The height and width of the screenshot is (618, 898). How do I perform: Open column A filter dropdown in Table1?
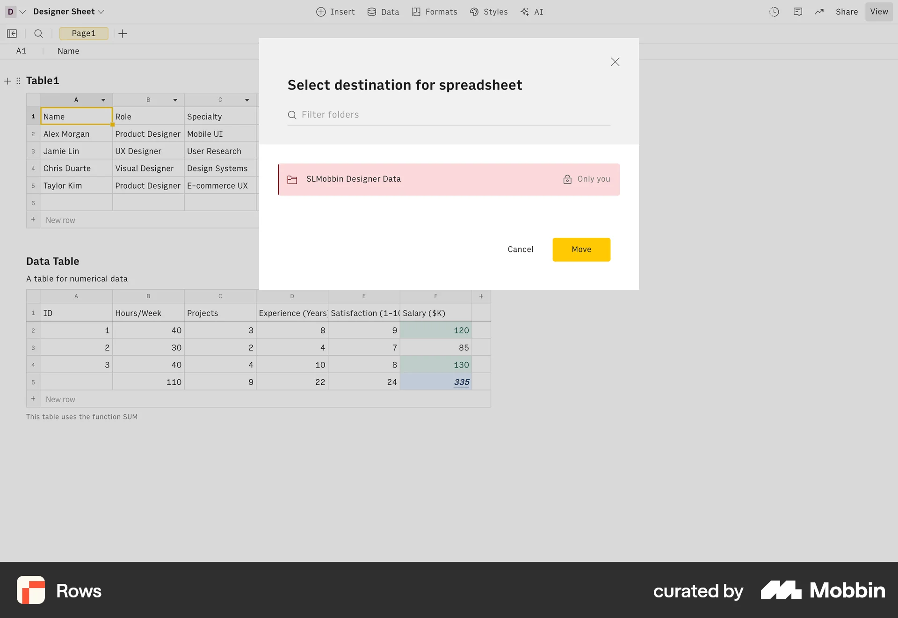[x=103, y=100]
